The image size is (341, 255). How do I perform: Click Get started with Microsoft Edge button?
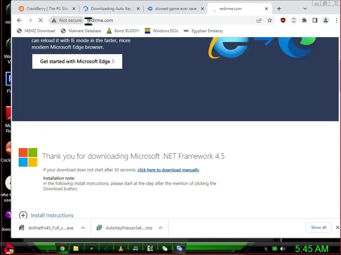coord(77,61)
